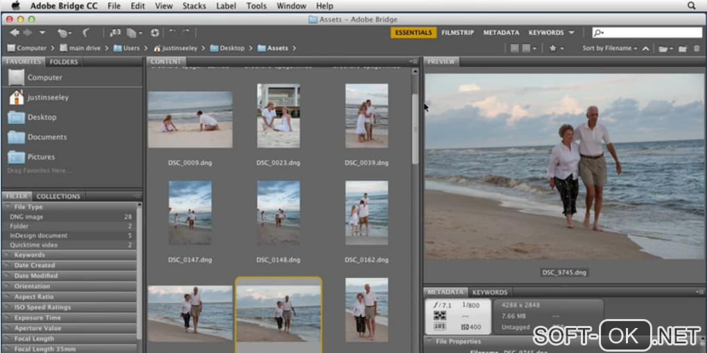Click the Create new folder icon
Viewport: 707px width, 353px height.
click(x=682, y=49)
